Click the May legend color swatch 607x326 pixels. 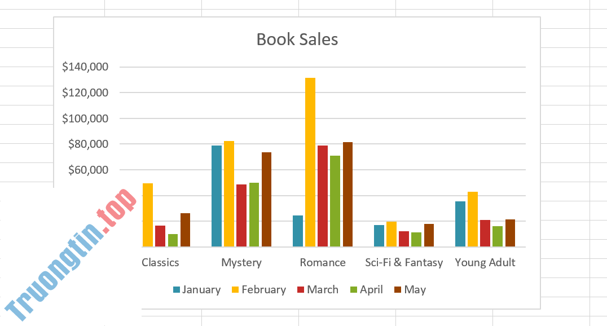tap(398, 290)
